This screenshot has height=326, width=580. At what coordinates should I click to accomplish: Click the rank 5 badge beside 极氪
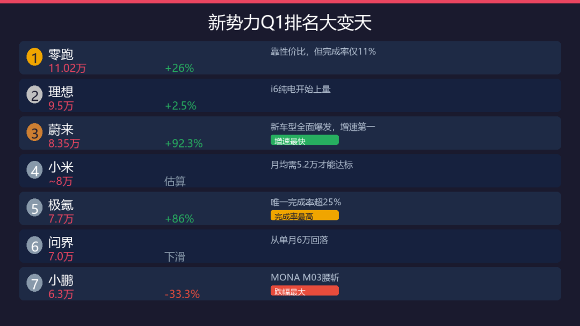click(x=34, y=208)
